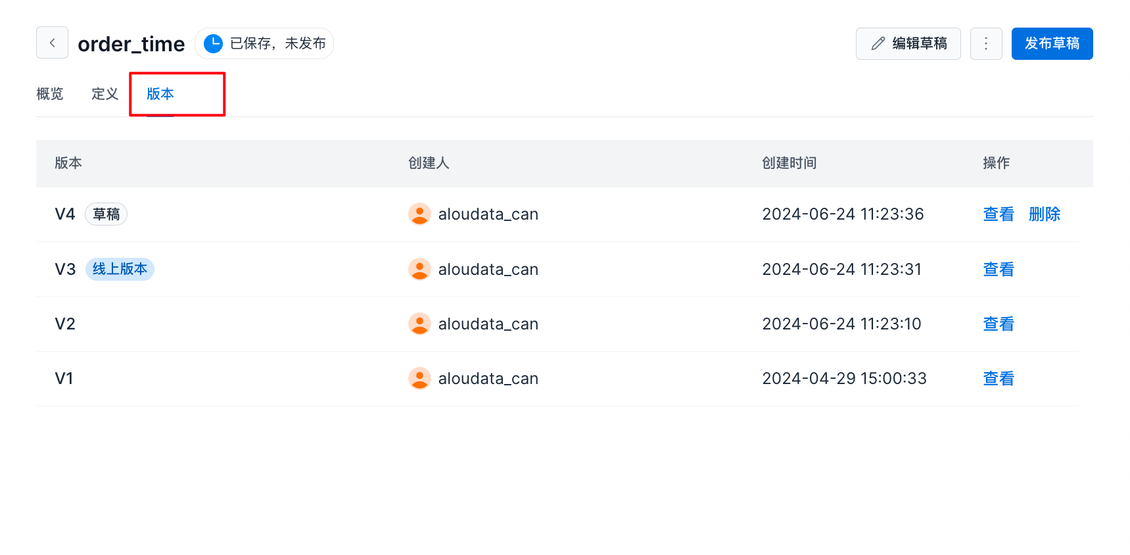
Task: Open the three-dot more options menu
Action: [985, 43]
